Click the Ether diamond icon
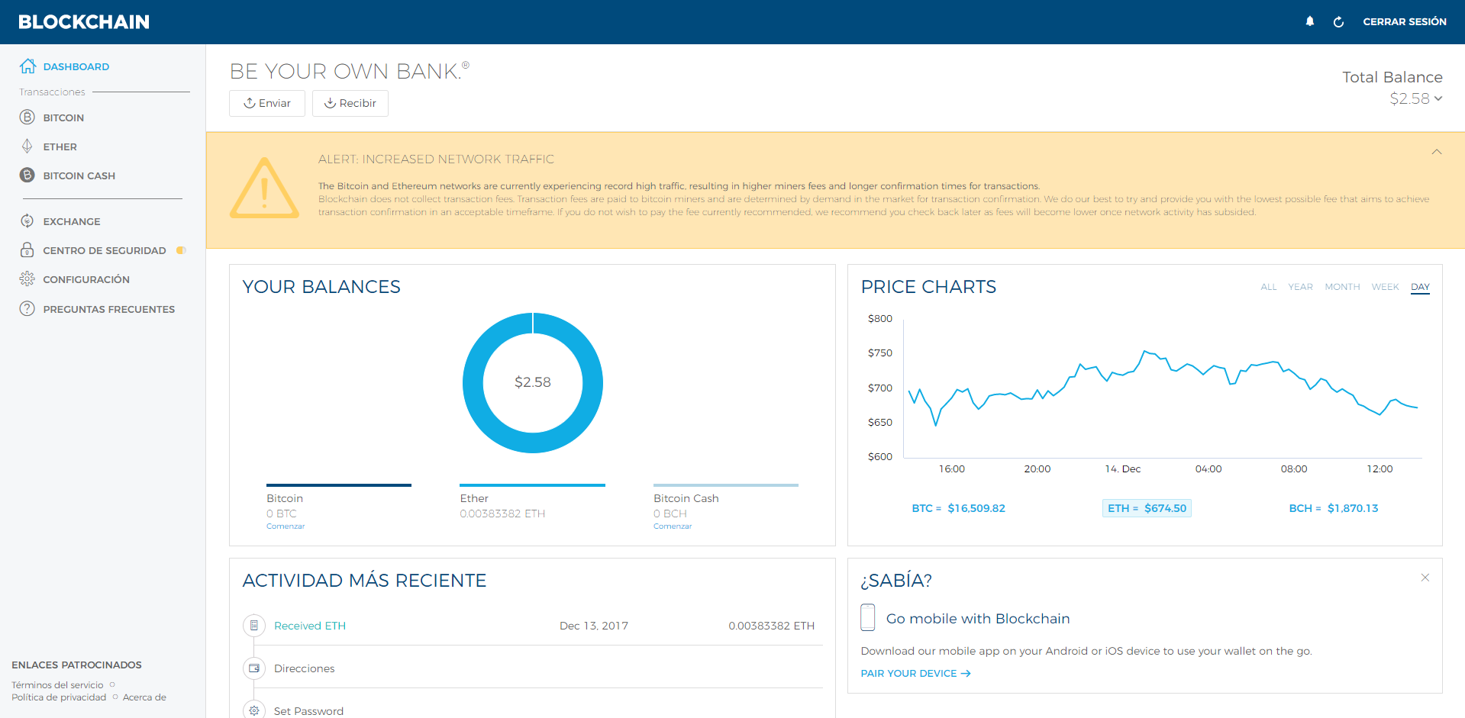 point(27,146)
